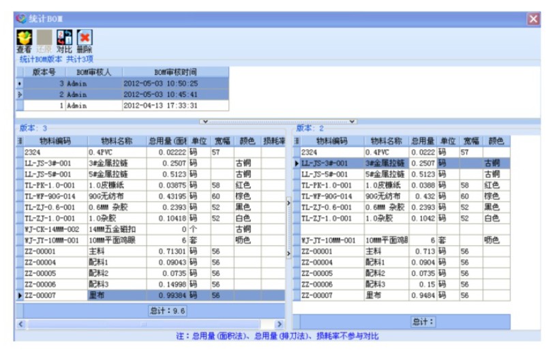Viewport: 555px width, 353px height.
Task: Select TL-ZJ-1.0-001 in version 2 table
Action: [x=332, y=218]
